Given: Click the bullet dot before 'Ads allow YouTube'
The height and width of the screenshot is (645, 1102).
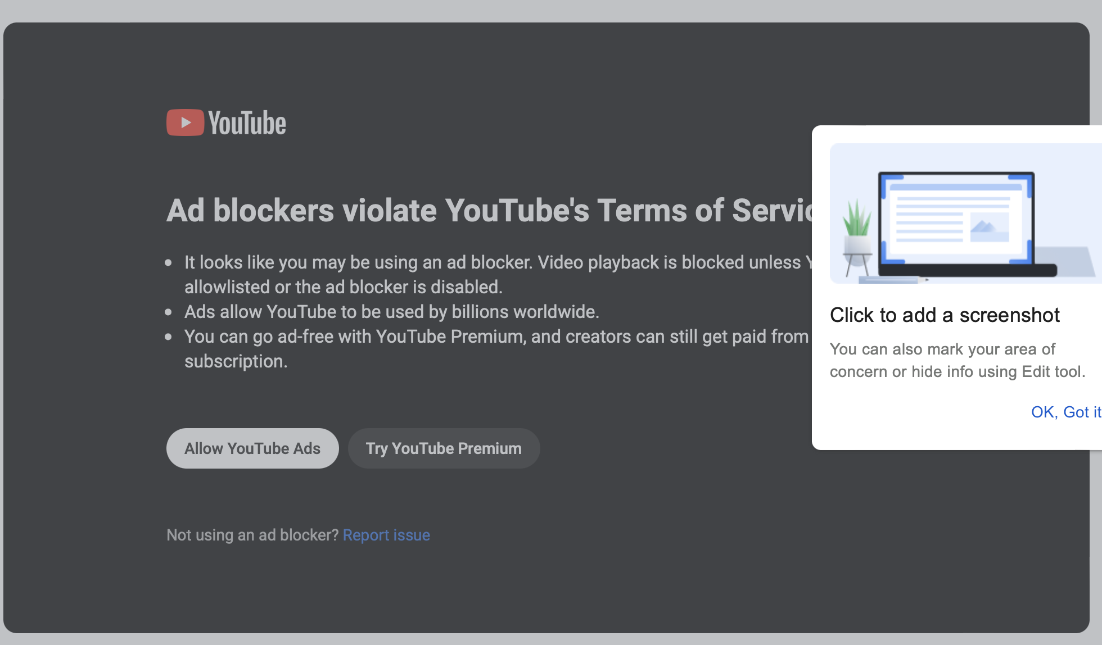Looking at the screenshot, I should (x=168, y=312).
